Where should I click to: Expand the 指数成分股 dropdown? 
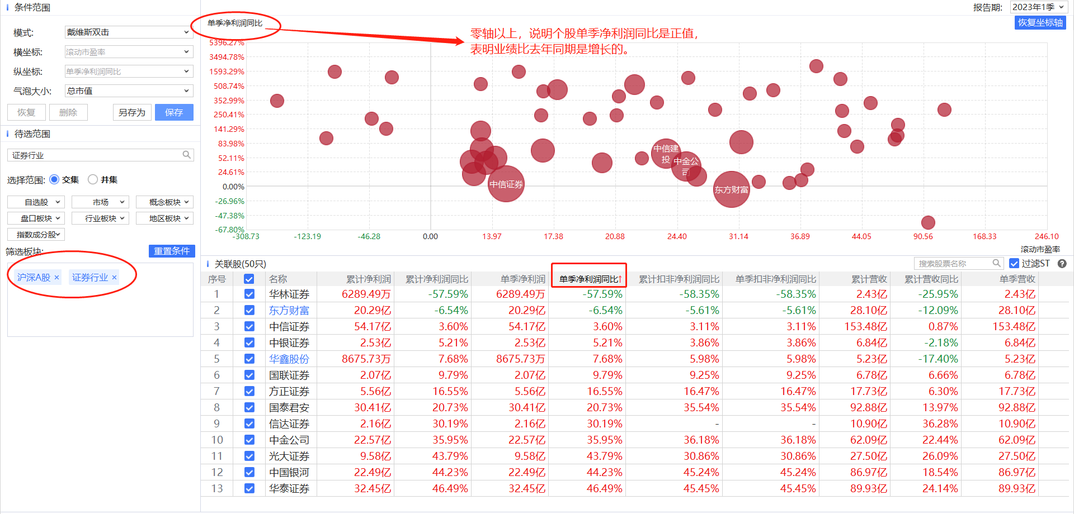36,234
